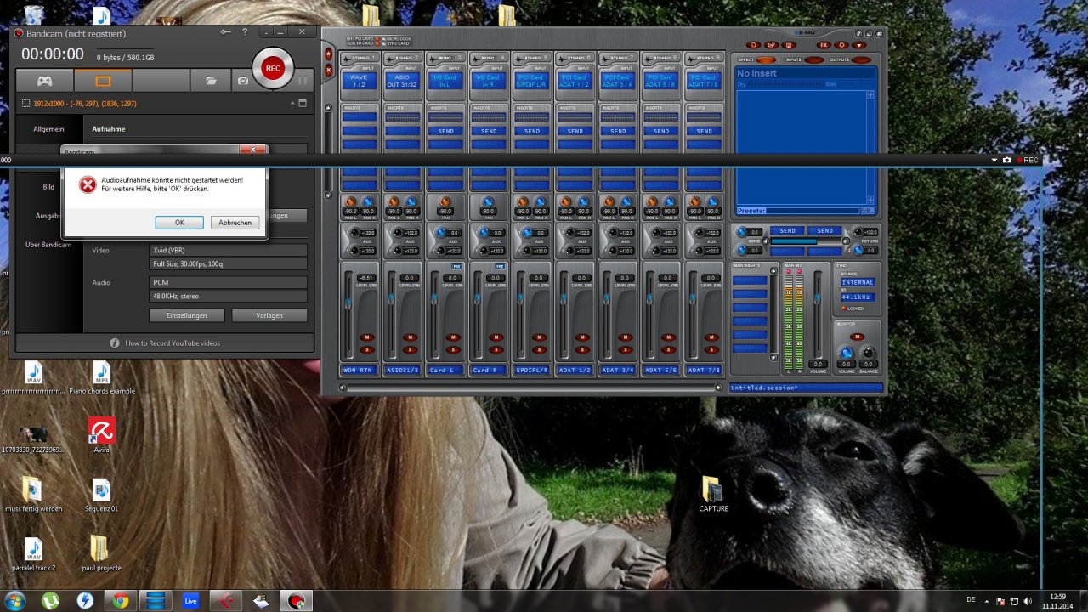Screen dimensions: 1088x612
Task: Click Abbrechen in the error dialog
Action: click(x=235, y=222)
